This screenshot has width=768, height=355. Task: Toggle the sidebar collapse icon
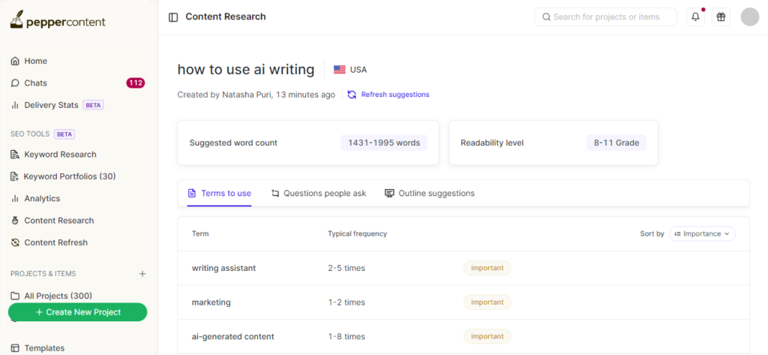[173, 17]
